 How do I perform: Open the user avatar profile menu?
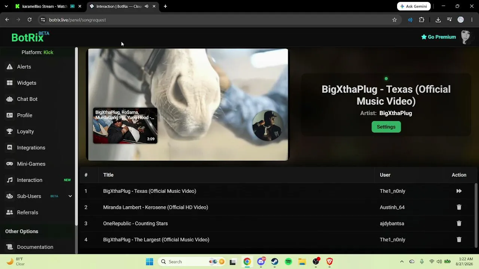coord(466,37)
